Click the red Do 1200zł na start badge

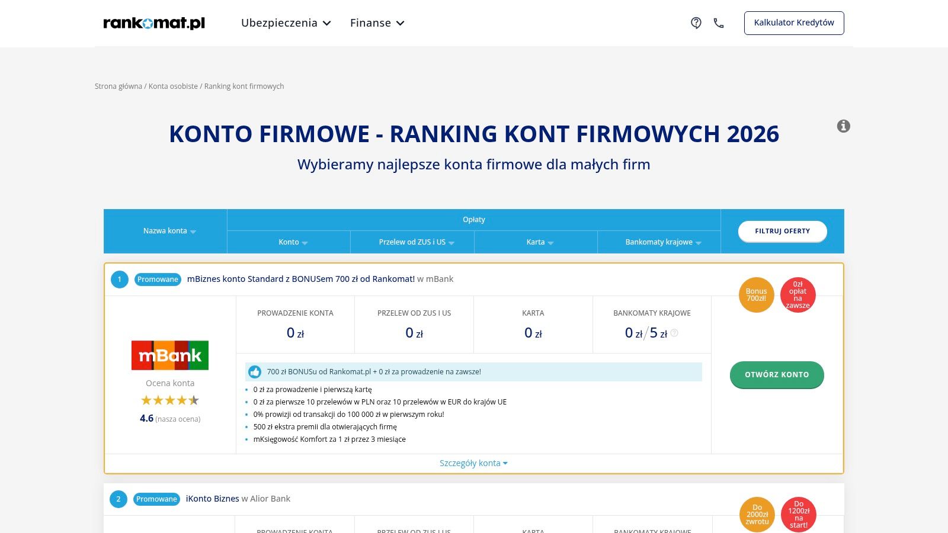click(799, 515)
